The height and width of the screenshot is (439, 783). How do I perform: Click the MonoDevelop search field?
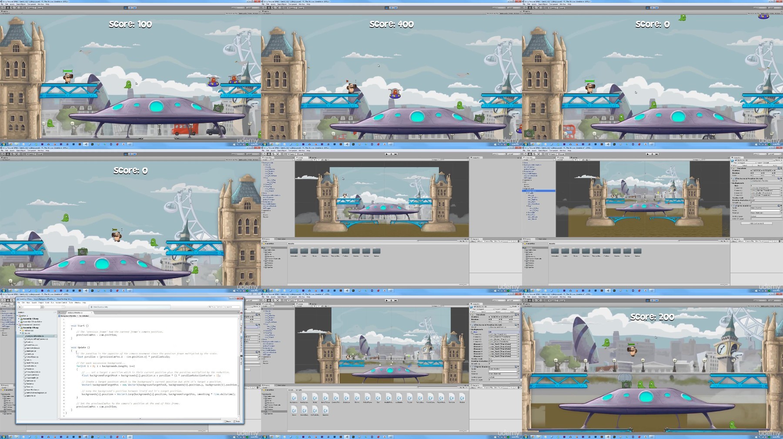pyautogui.click(x=224, y=307)
